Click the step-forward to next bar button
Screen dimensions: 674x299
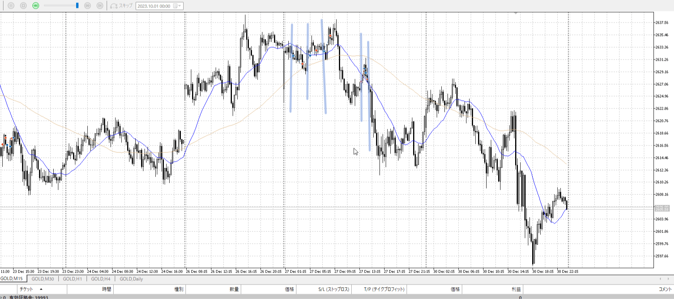(x=100, y=6)
